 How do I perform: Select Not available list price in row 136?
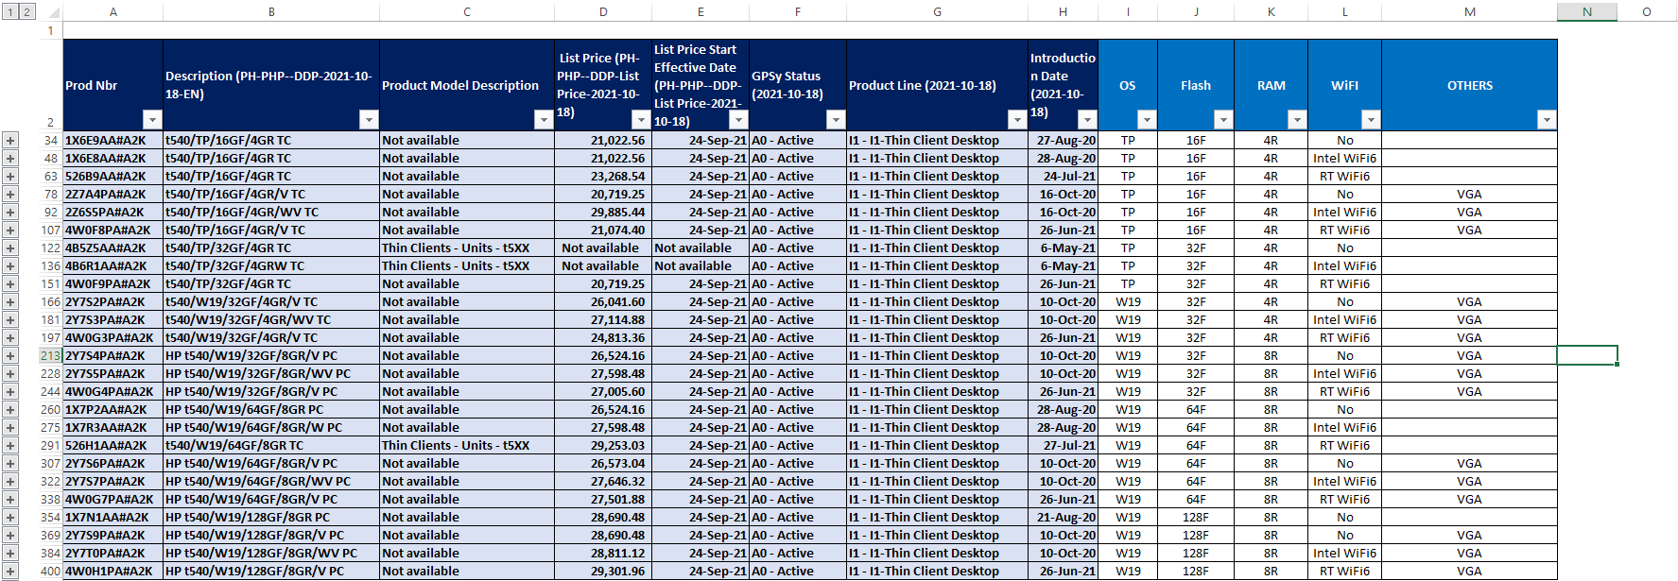[x=603, y=266]
